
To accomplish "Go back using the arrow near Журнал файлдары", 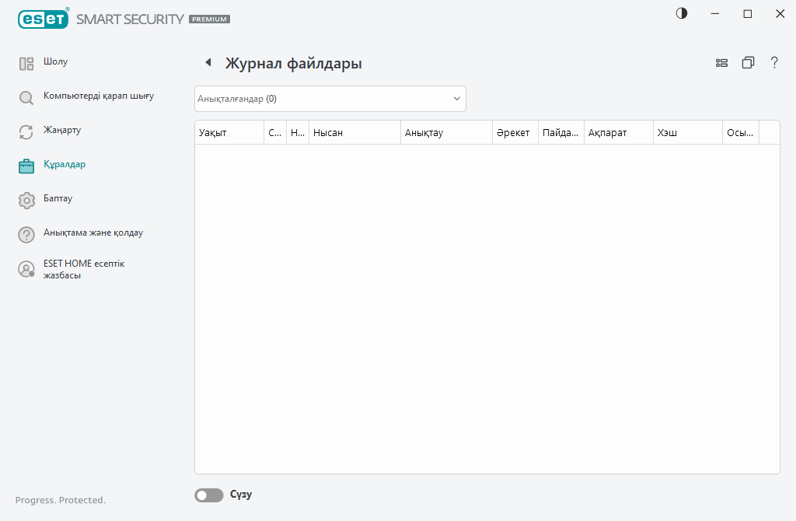I will [207, 62].
